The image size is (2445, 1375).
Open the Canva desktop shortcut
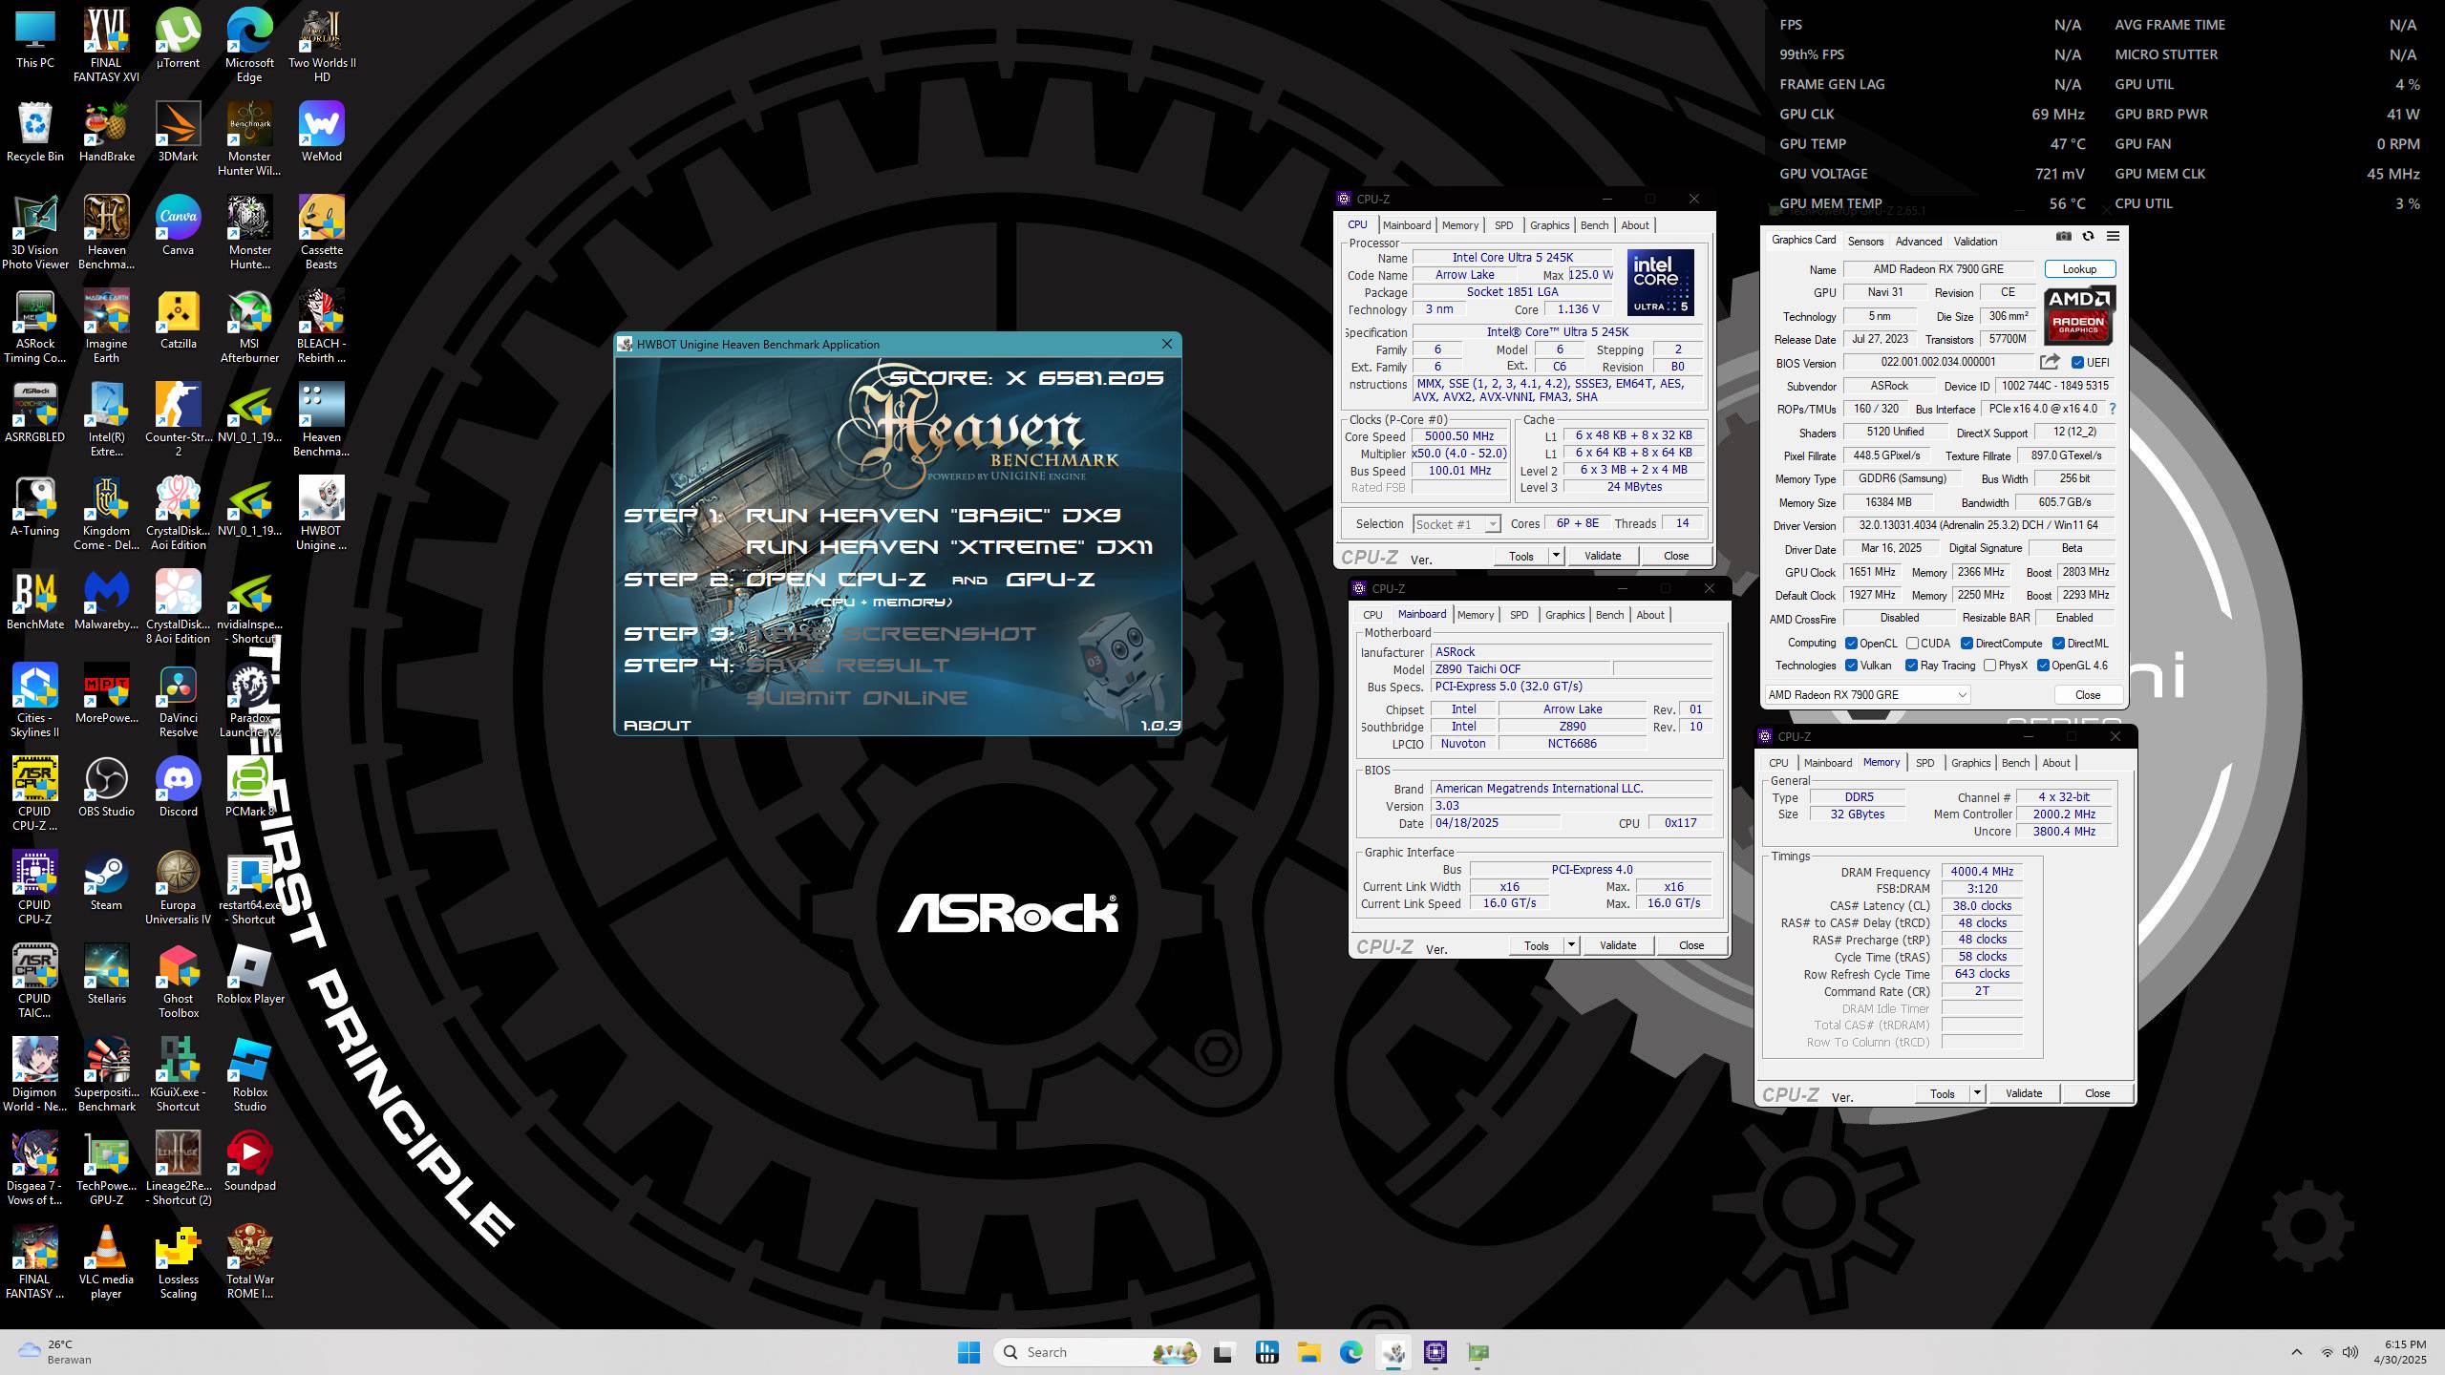tap(178, 226)
